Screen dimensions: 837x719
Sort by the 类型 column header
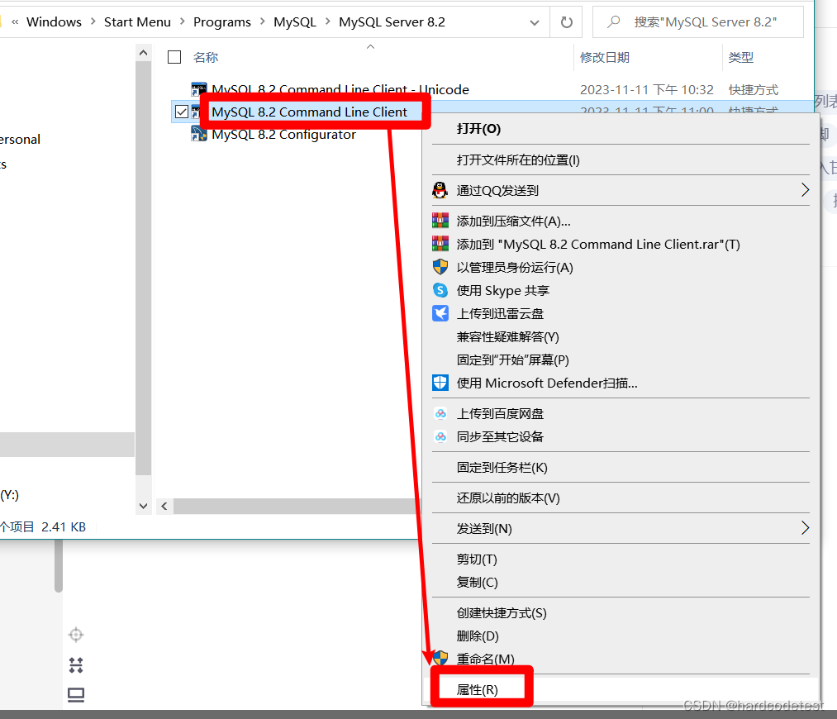741,57
